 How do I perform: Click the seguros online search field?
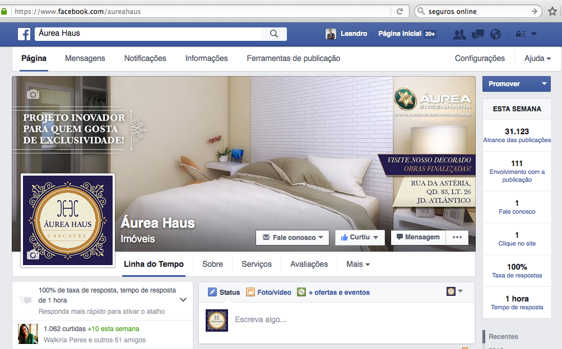478,11
